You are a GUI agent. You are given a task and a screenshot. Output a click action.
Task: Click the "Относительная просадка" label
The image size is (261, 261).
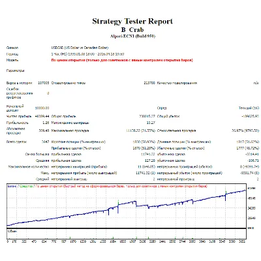[x=176, y=130]
